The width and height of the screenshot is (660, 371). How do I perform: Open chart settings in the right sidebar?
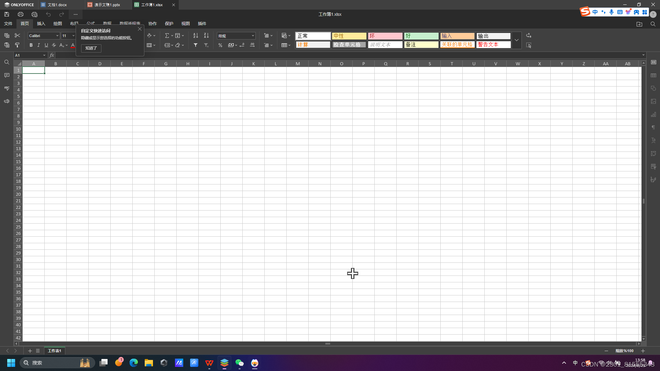coord(653,114)
